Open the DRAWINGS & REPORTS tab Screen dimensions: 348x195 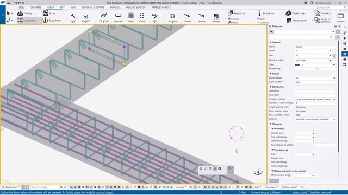[x=93, y=8]
